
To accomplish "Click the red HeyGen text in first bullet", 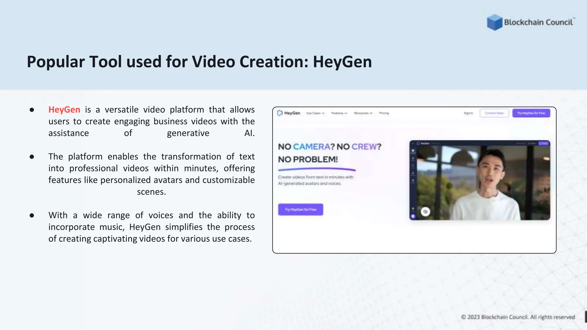I will click(64, 109).
